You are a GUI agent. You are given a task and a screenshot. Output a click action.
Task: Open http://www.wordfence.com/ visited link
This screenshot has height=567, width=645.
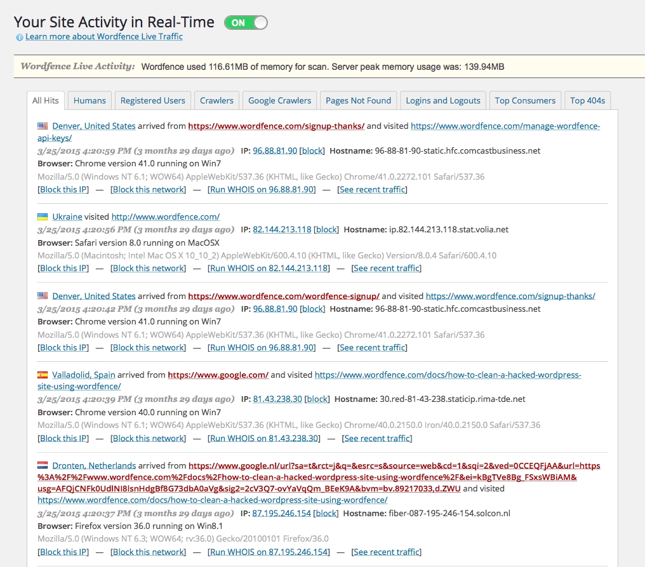pos(165,217)
